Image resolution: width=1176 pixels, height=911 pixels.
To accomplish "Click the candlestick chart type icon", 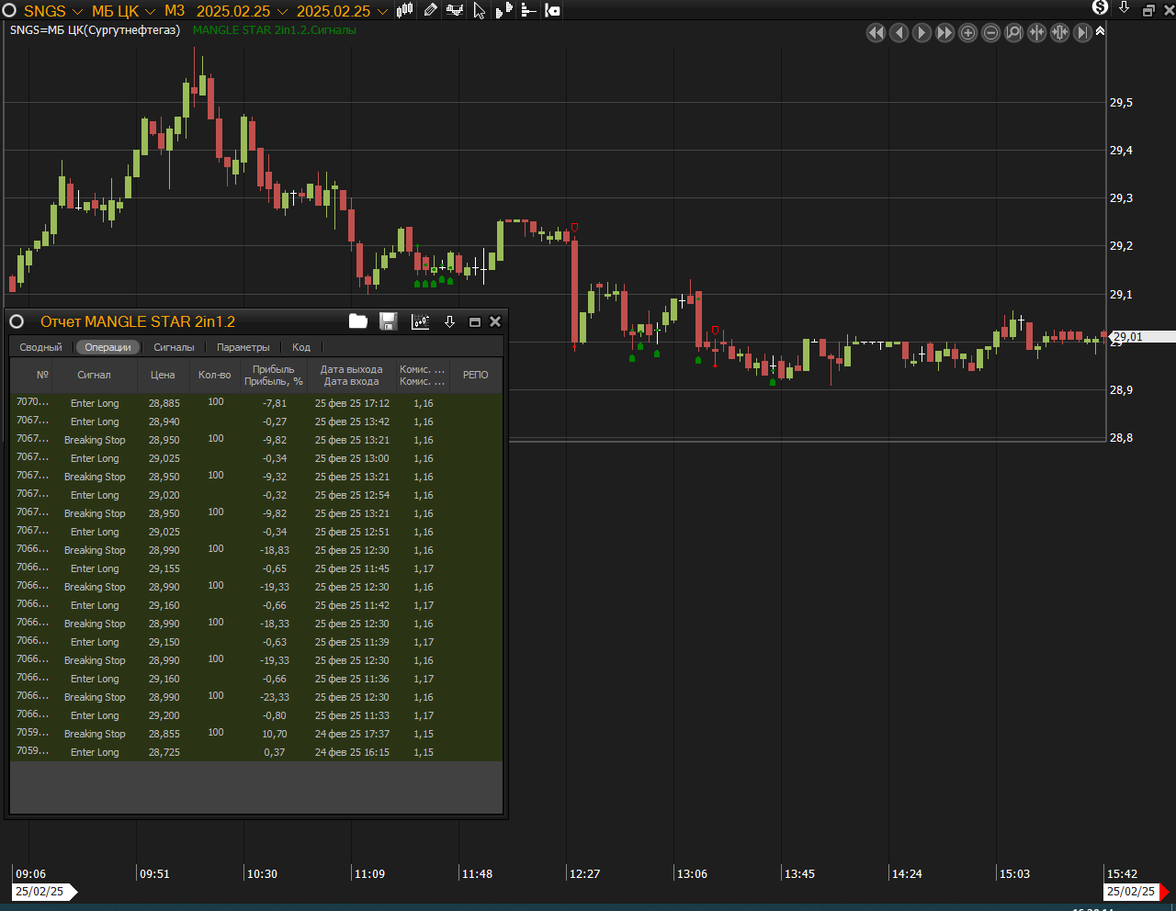I will pyautogui.click(x=404, y=11).
